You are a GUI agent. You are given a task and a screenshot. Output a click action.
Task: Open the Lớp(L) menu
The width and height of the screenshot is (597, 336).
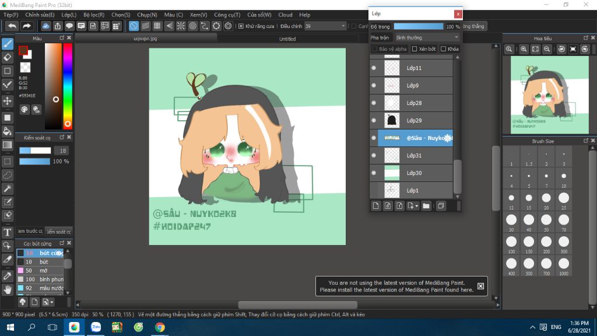click(x=69, y=15)
